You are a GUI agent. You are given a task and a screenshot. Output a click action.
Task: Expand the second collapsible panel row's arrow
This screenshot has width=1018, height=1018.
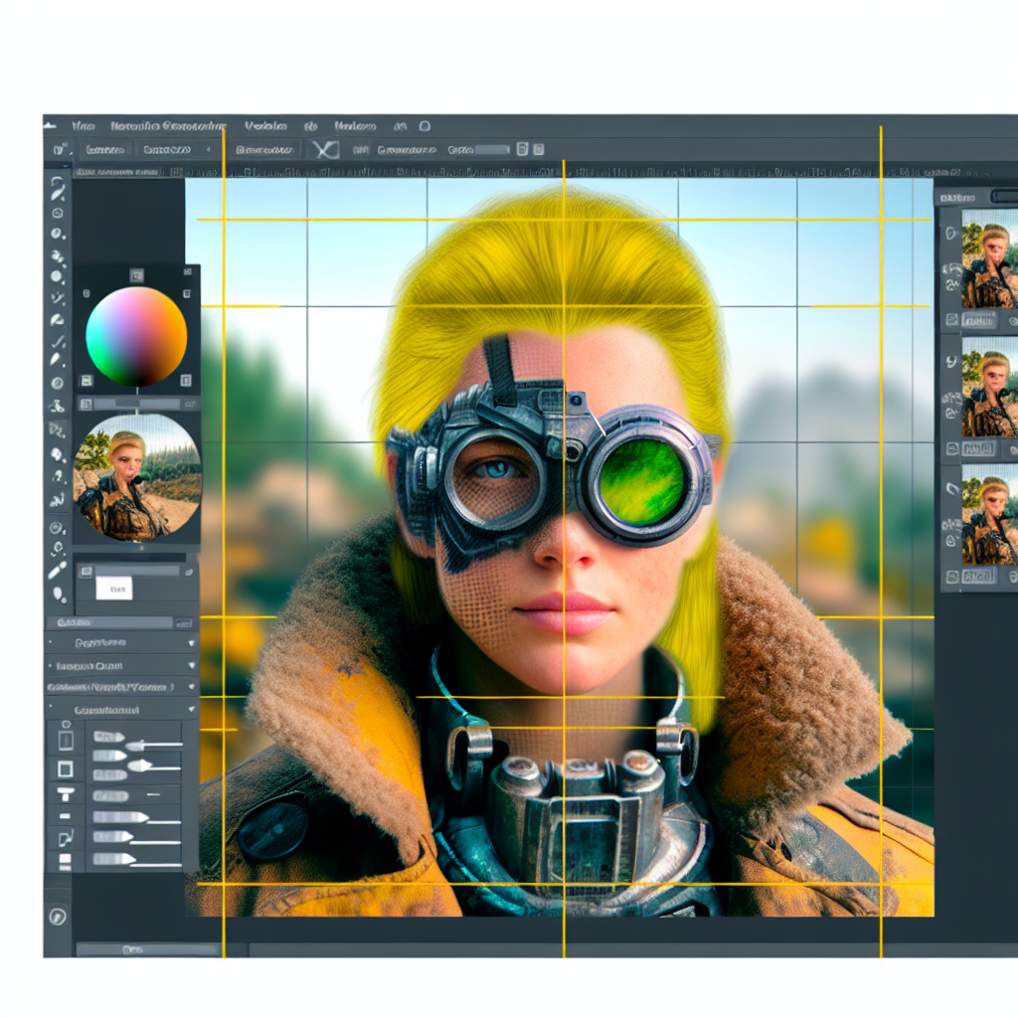point(190,666)
